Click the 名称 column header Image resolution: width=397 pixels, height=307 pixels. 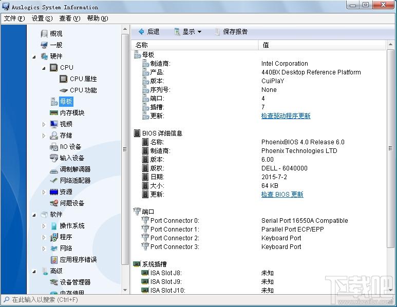pos(195,45)
